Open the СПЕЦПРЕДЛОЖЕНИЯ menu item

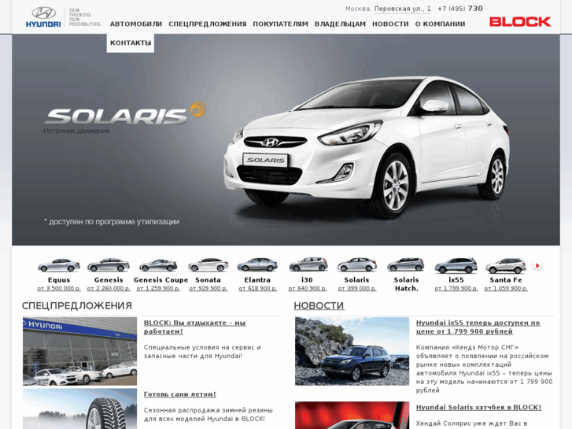click(208, 24)
